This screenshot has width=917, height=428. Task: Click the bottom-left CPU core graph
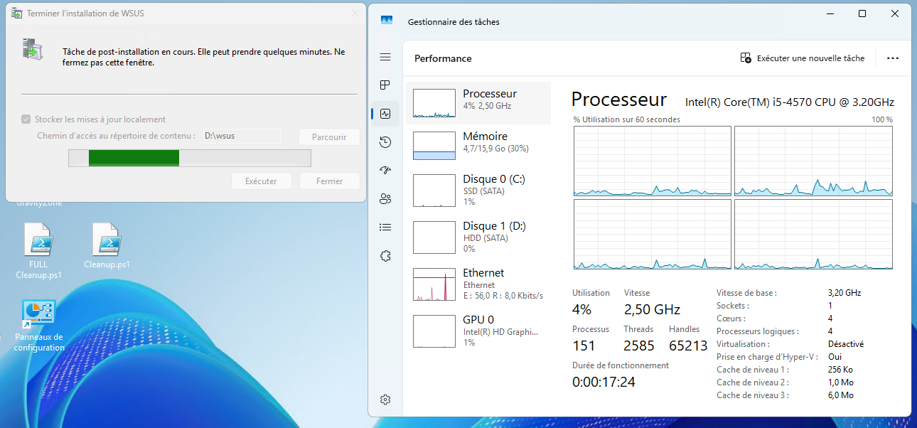[652, 234]
